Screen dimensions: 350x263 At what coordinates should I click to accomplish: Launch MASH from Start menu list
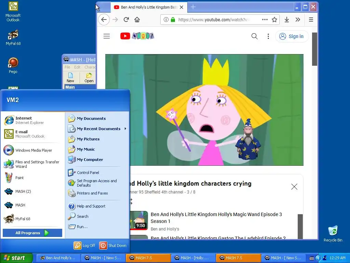click(32, 205)
